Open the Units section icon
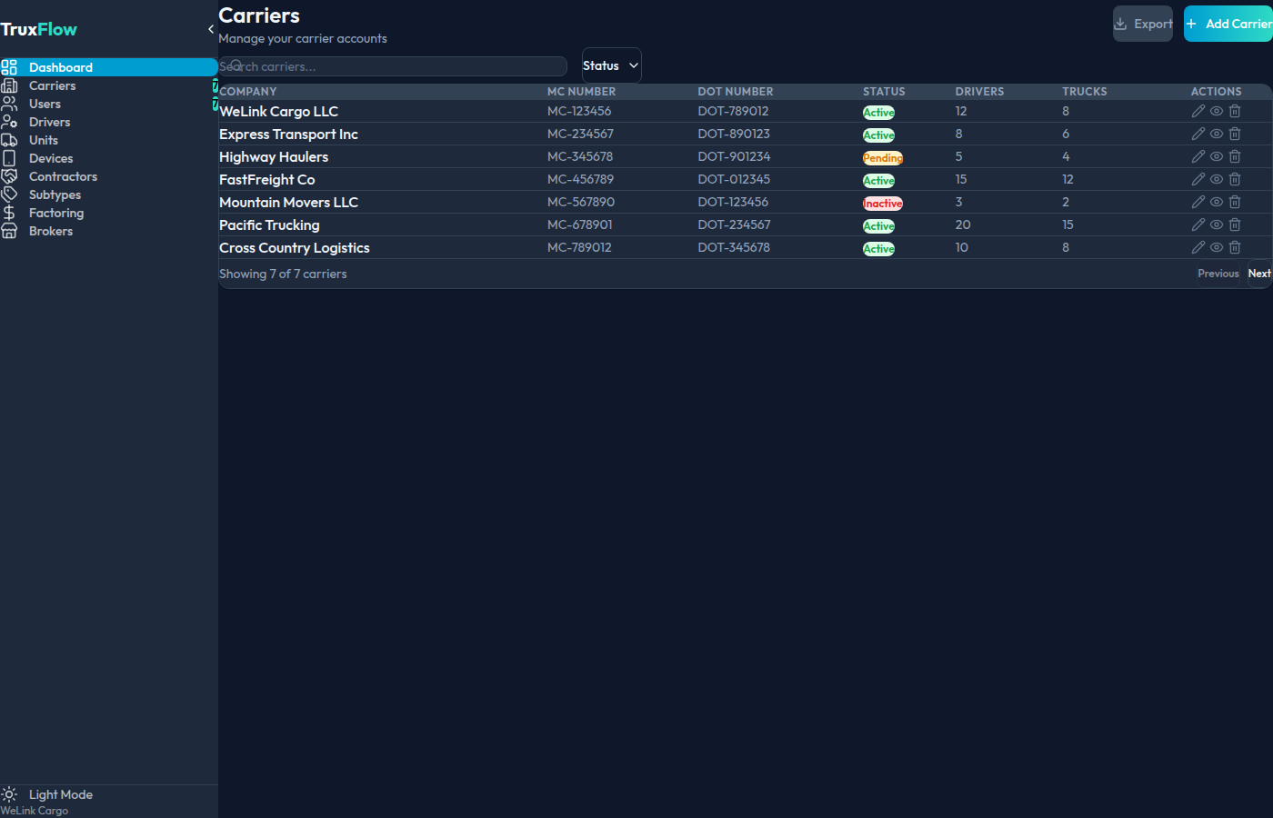 click(10, 139)
